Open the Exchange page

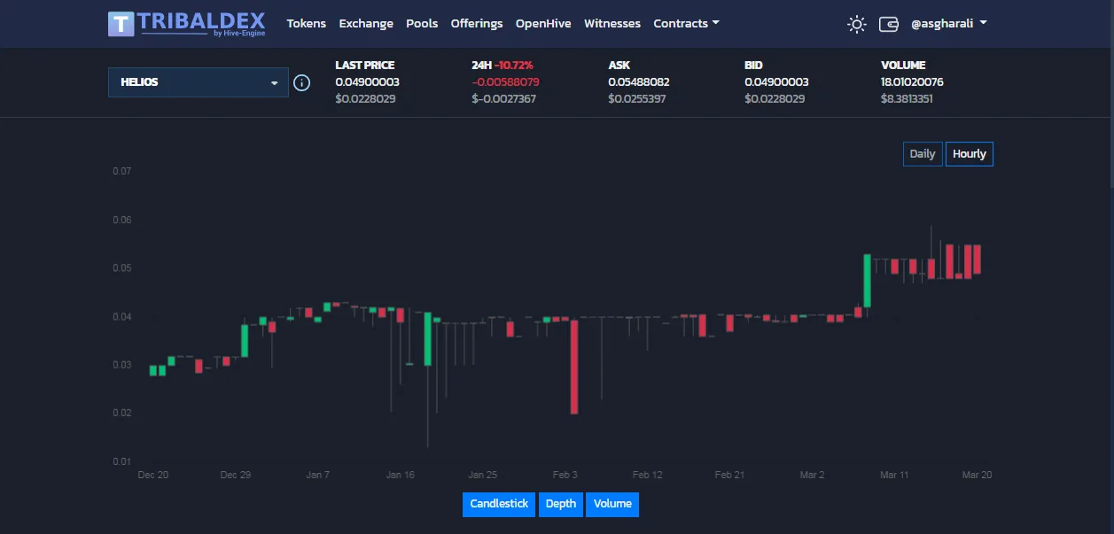(366, 24)
